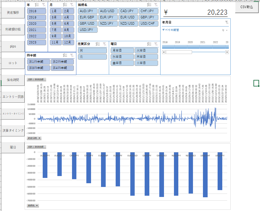Click the CSV取込 import button
260x211 pixels.
point(247,7)
